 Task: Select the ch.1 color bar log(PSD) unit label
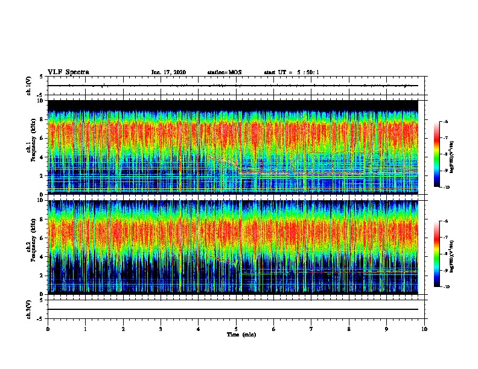pyautogui.click(x=452, y=157)
